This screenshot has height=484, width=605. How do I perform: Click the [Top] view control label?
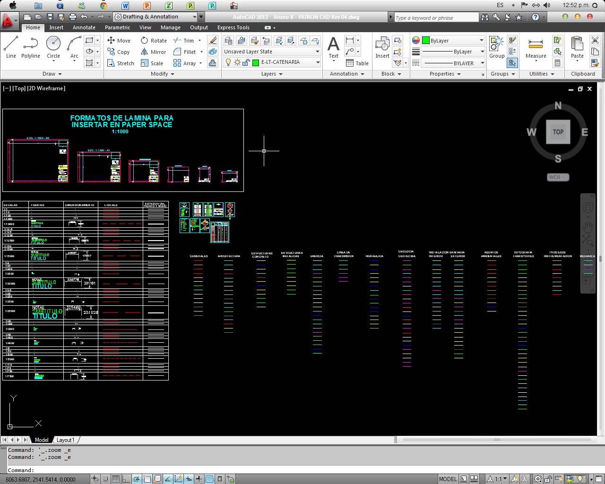tap(19, 88)
